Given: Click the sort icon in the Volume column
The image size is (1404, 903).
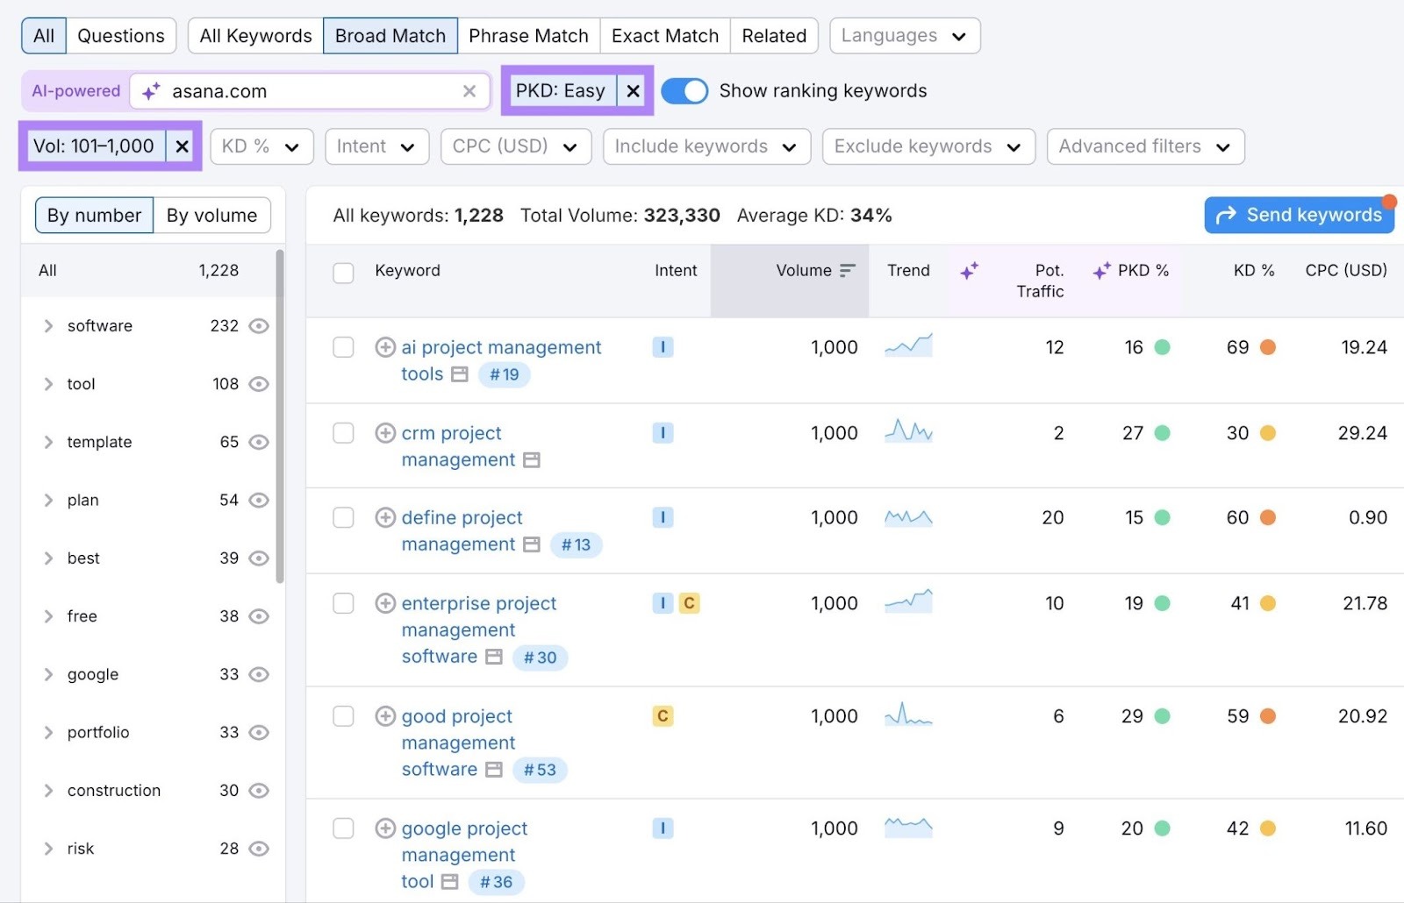Looking at the screenshot, I should pyautogui.click(x=847, y=270).
